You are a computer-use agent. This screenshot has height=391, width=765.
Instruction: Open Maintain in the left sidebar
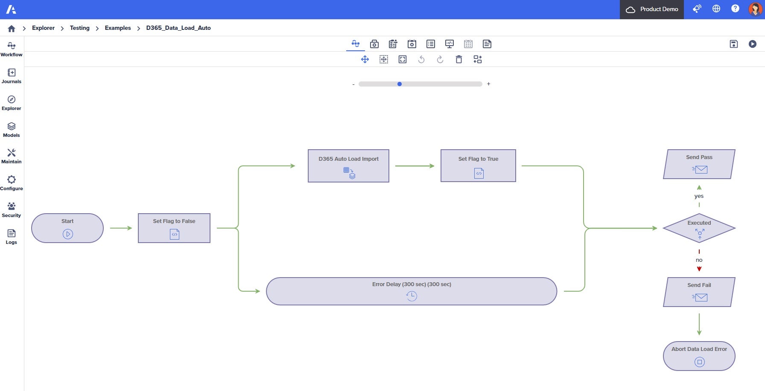point(12,156)
